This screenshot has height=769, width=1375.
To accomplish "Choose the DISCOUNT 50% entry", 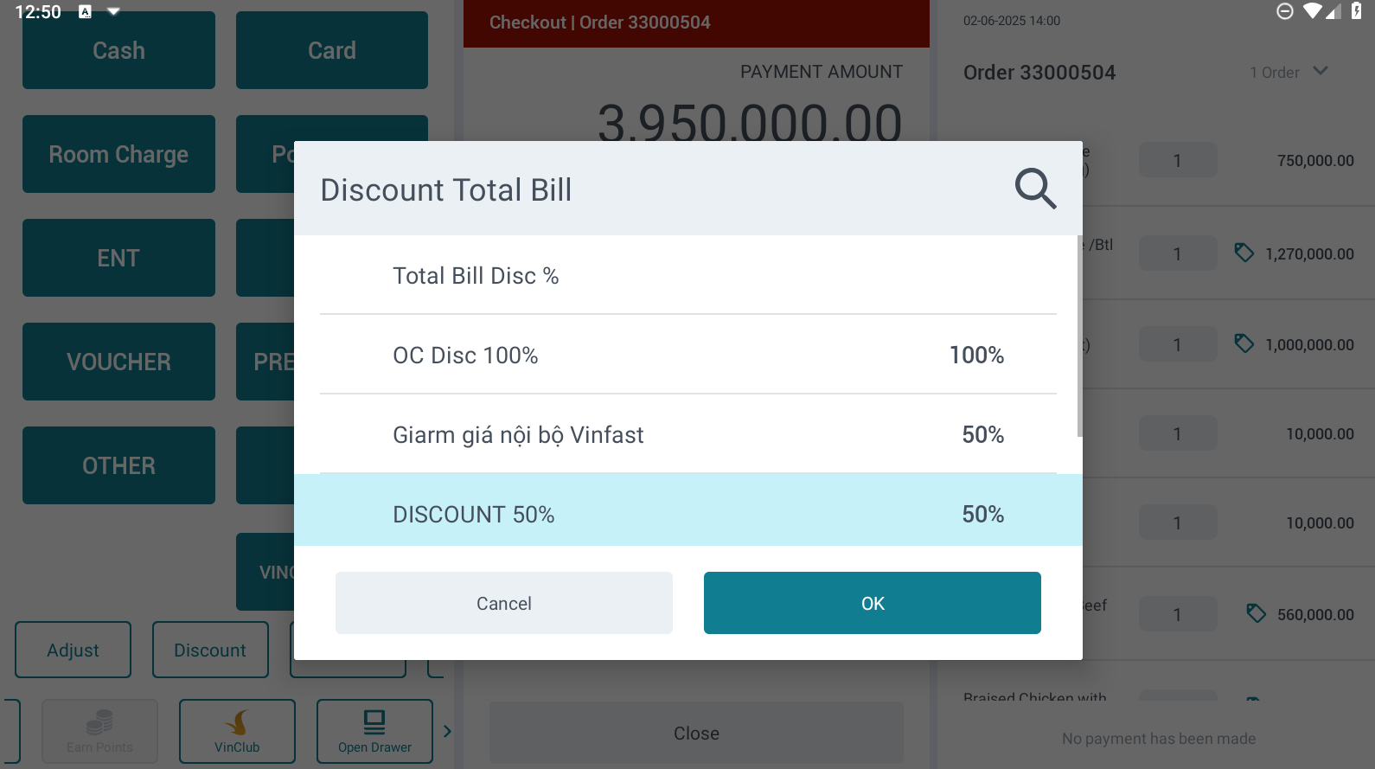I will (687, 513).
